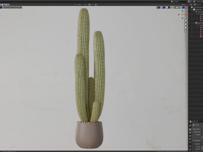Toggle X-ray mode
This screenshot has height=152, width=203.
[x=172, y=7]
